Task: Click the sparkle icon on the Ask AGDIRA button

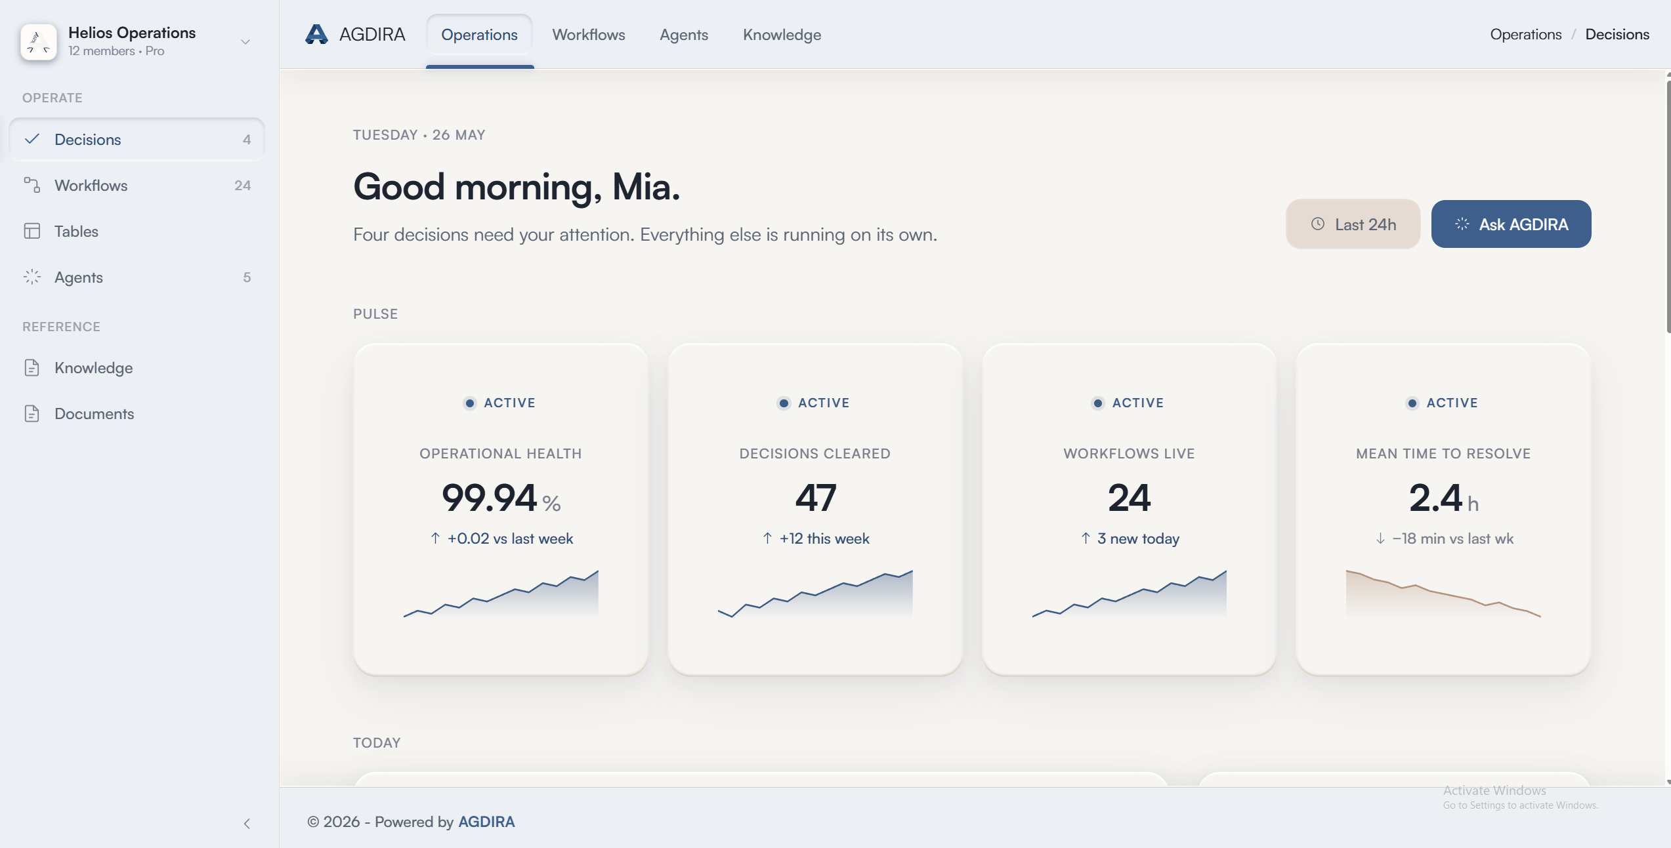Action: coord(1462,224)
